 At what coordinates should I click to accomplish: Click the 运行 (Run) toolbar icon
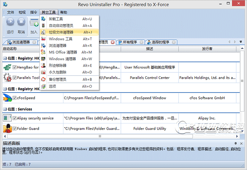(x=10, y=23)
